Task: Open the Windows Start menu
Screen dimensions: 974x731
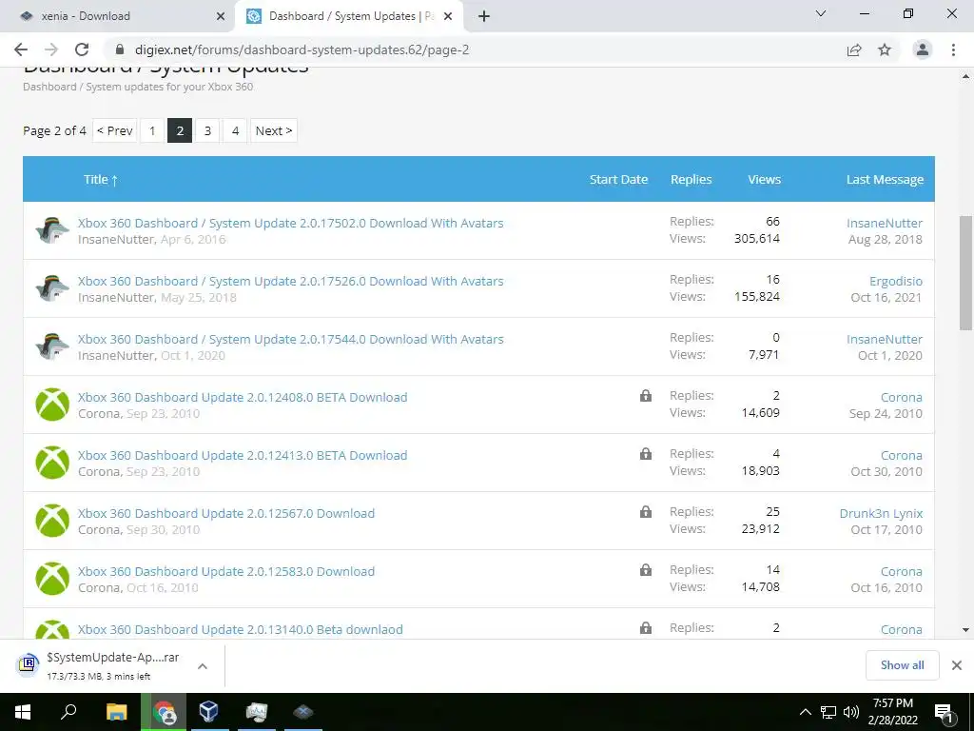Action: [23, 712]
